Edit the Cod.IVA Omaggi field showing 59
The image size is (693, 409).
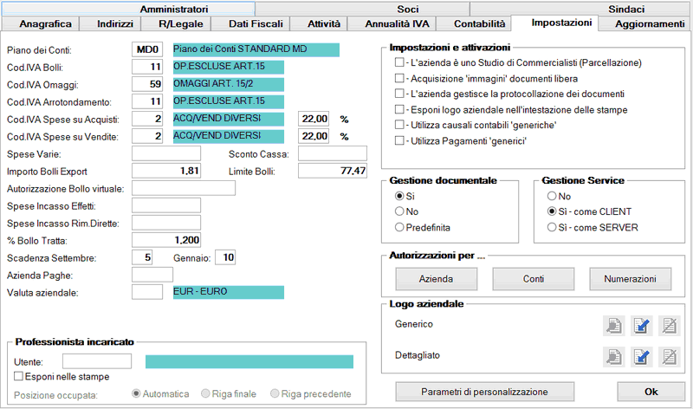(147, 83)
